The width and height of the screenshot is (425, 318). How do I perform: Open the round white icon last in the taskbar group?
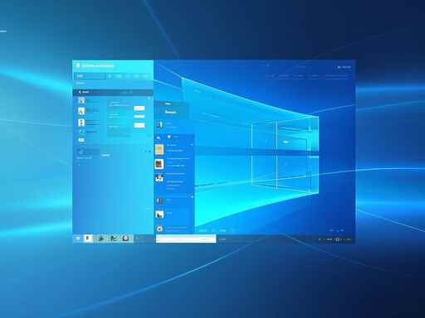(x=125, y=238)
